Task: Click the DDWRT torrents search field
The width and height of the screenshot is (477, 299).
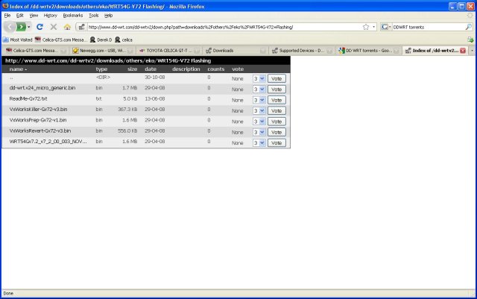Action: click(x=425, y=27)
